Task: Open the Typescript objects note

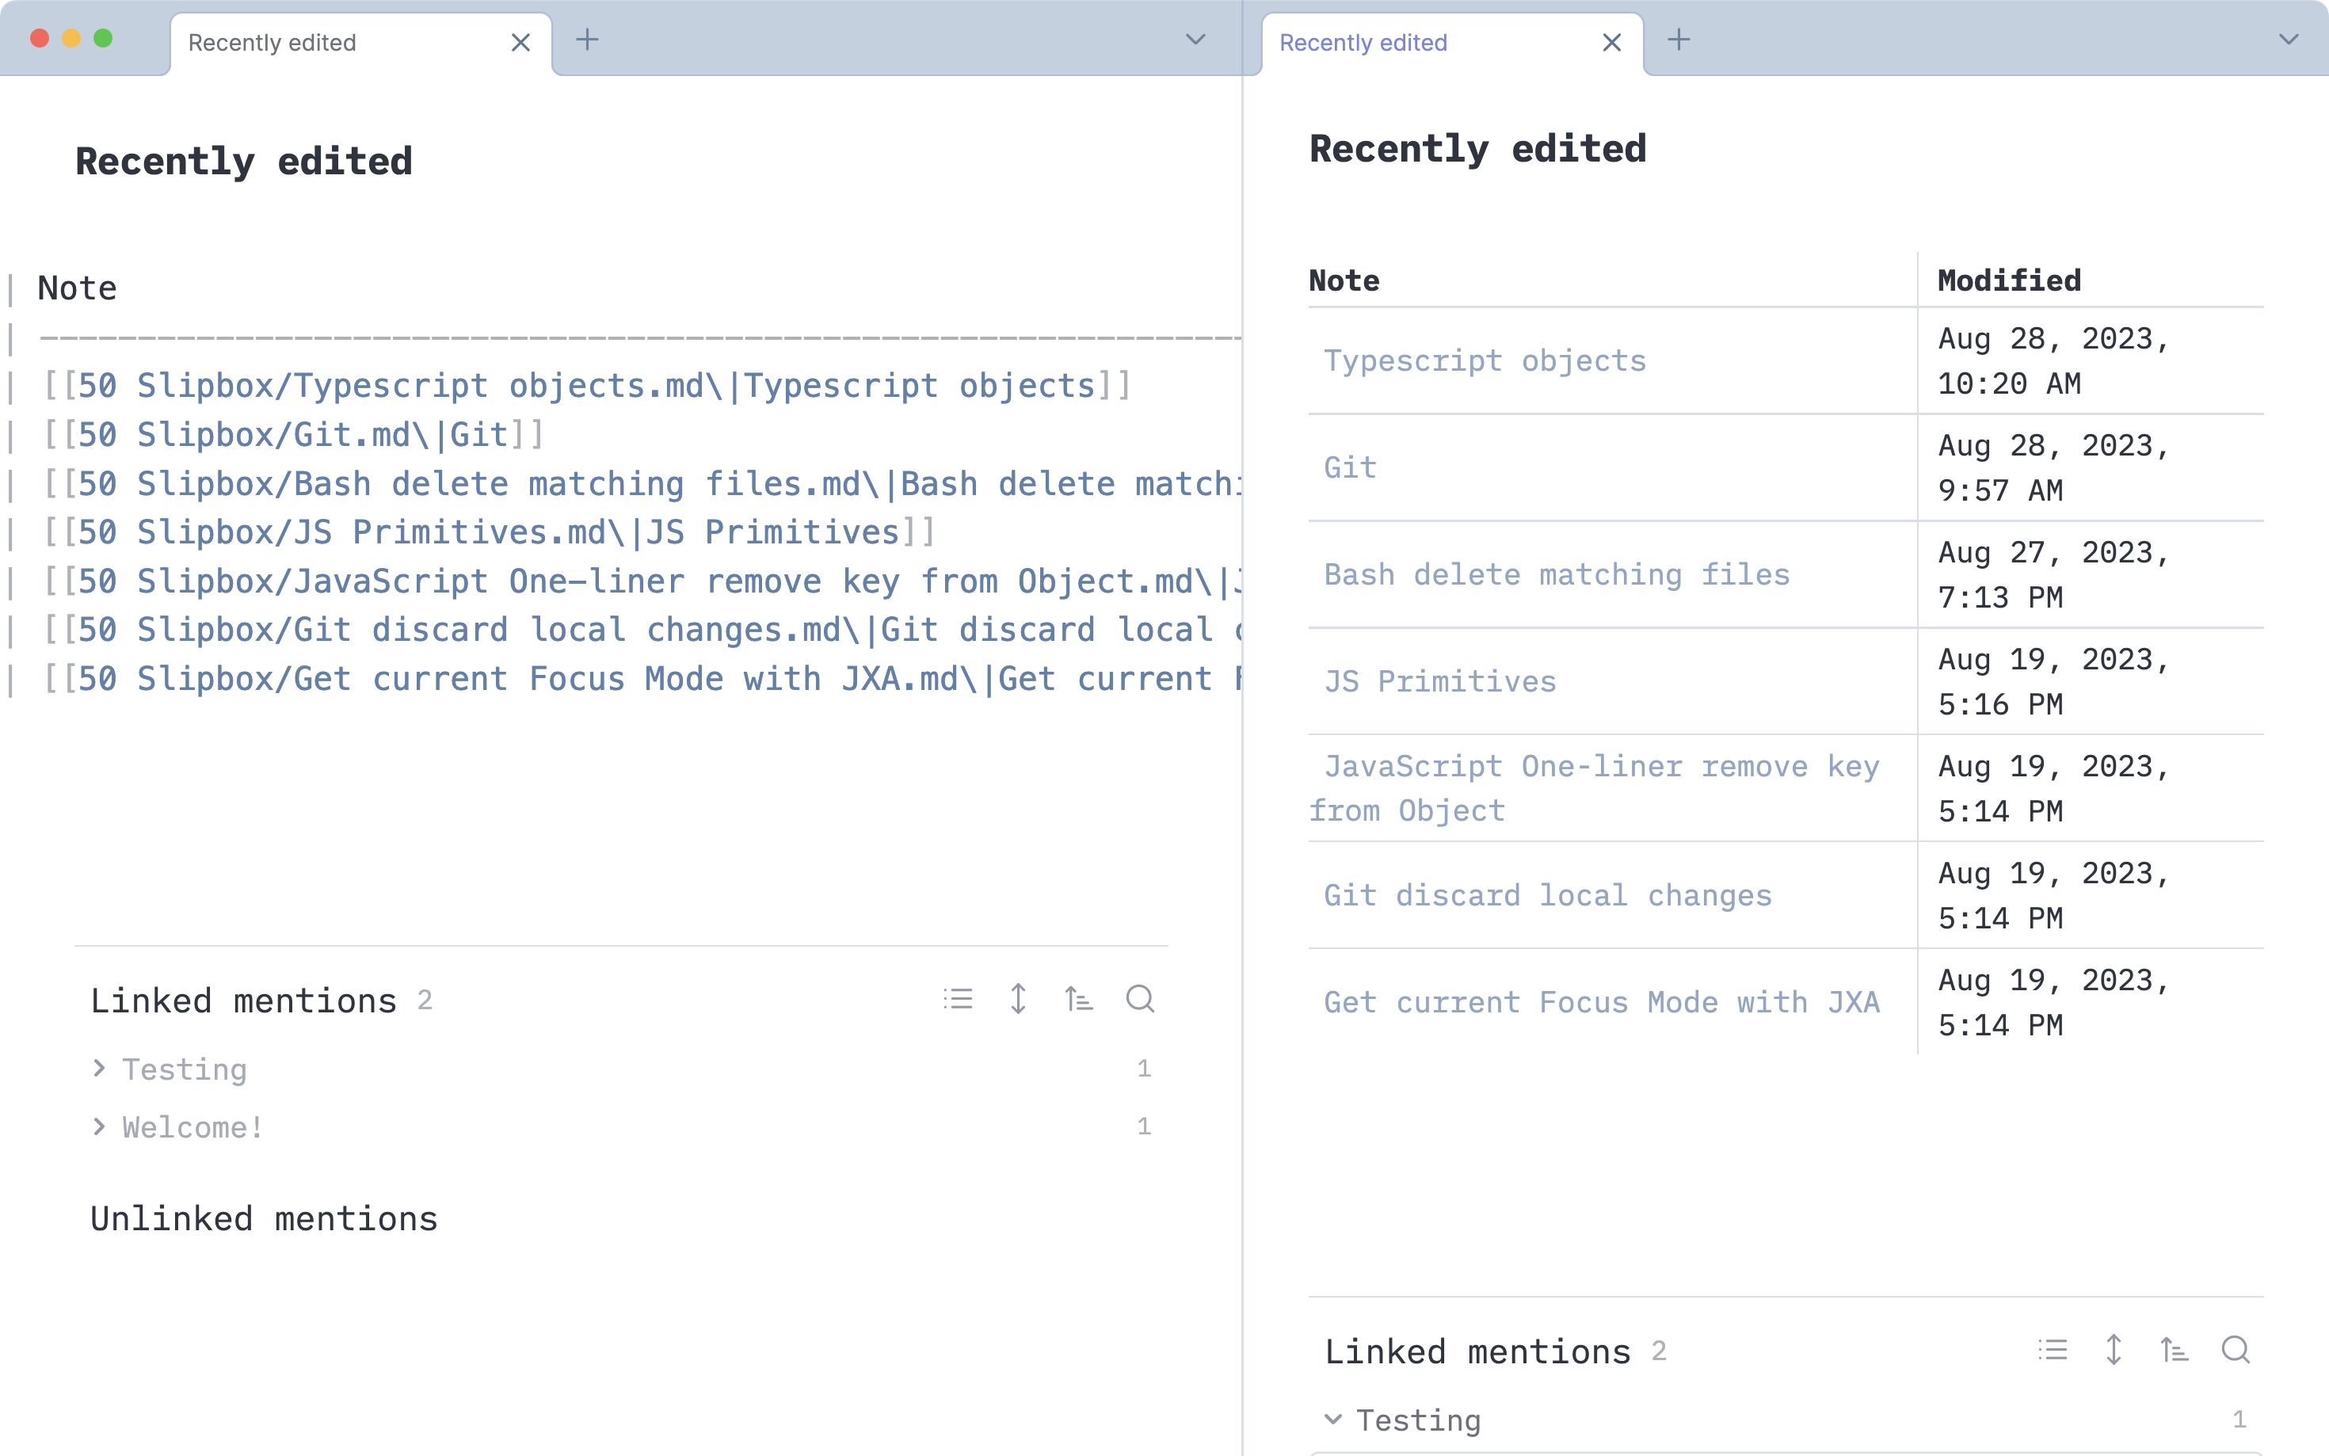Action: [x=1485, y=361]
